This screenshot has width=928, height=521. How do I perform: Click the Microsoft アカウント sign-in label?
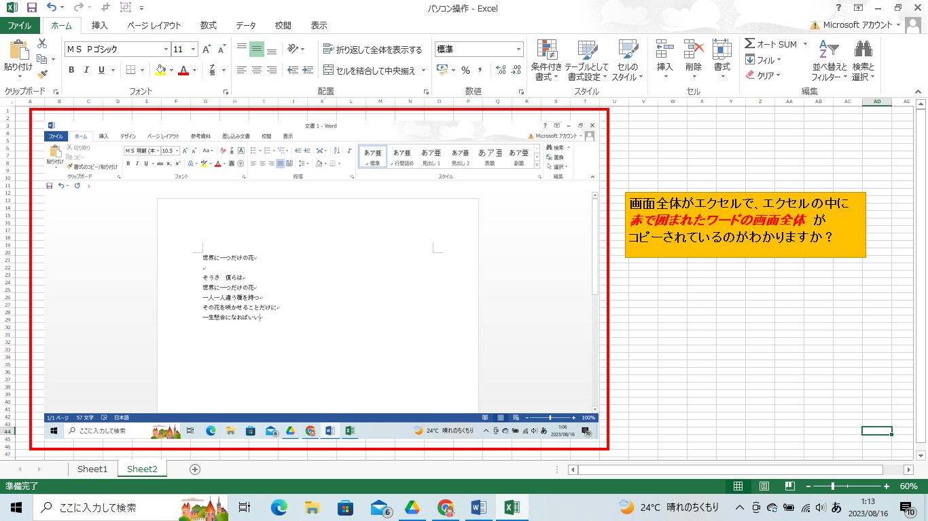tap(857, 25)
